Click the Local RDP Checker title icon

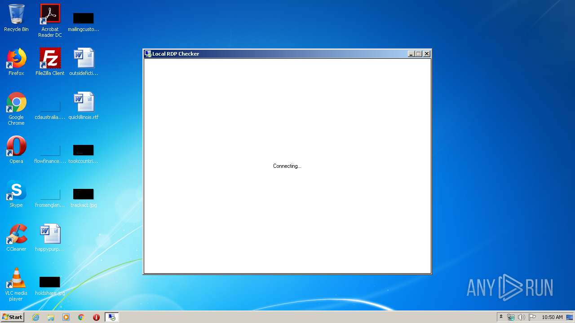click(148, 54)
